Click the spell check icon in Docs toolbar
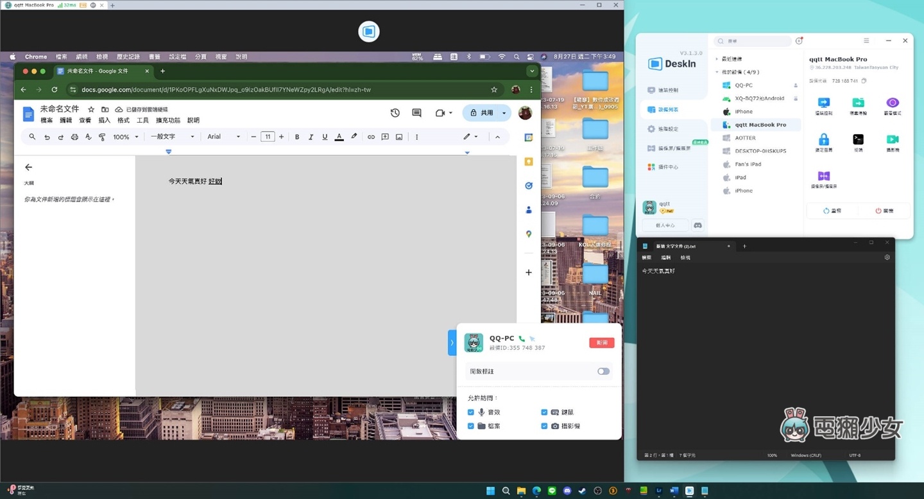 pos(89,137)
